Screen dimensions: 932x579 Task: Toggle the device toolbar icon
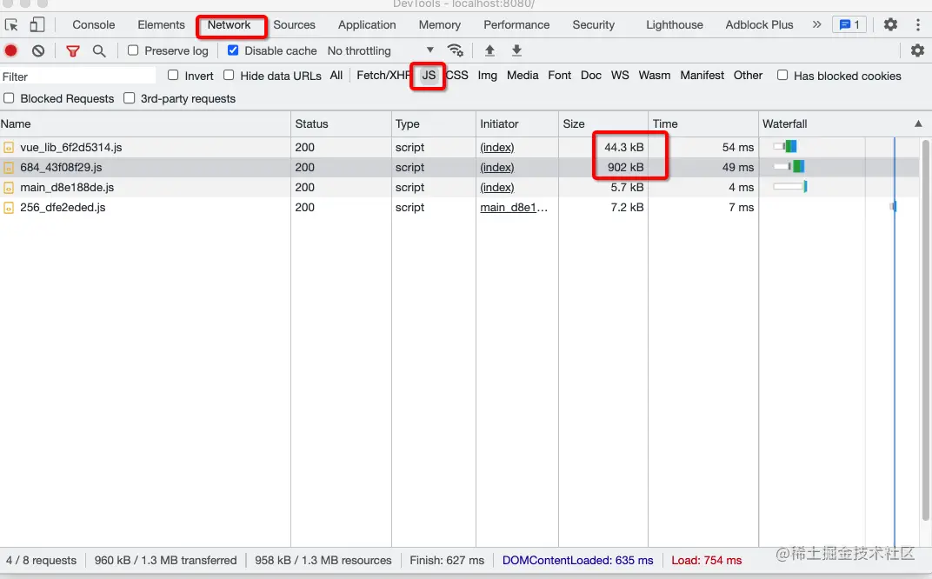coord(37,24)
